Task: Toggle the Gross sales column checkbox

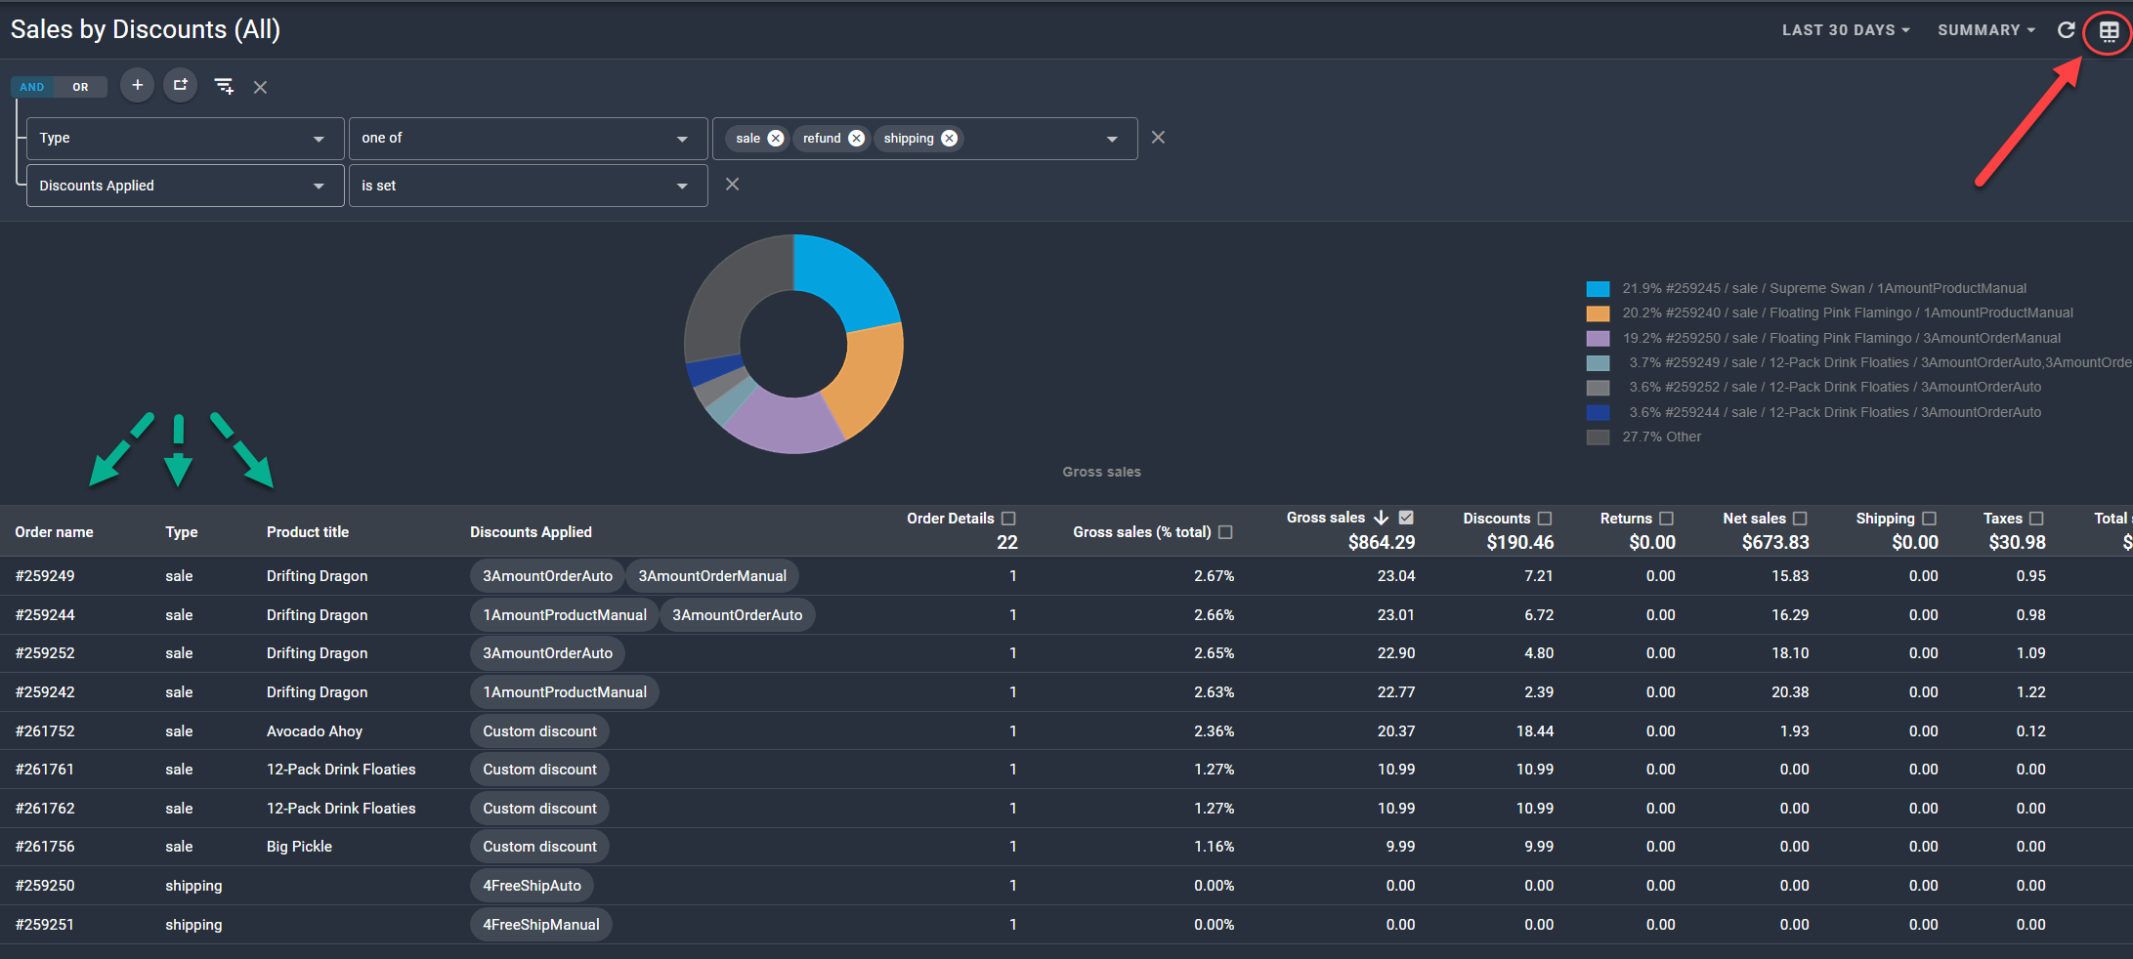Action: 1406,518
